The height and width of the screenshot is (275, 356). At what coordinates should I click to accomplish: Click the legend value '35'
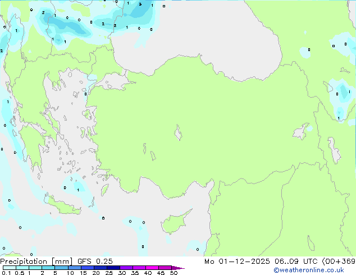click(x=135, y=273)
